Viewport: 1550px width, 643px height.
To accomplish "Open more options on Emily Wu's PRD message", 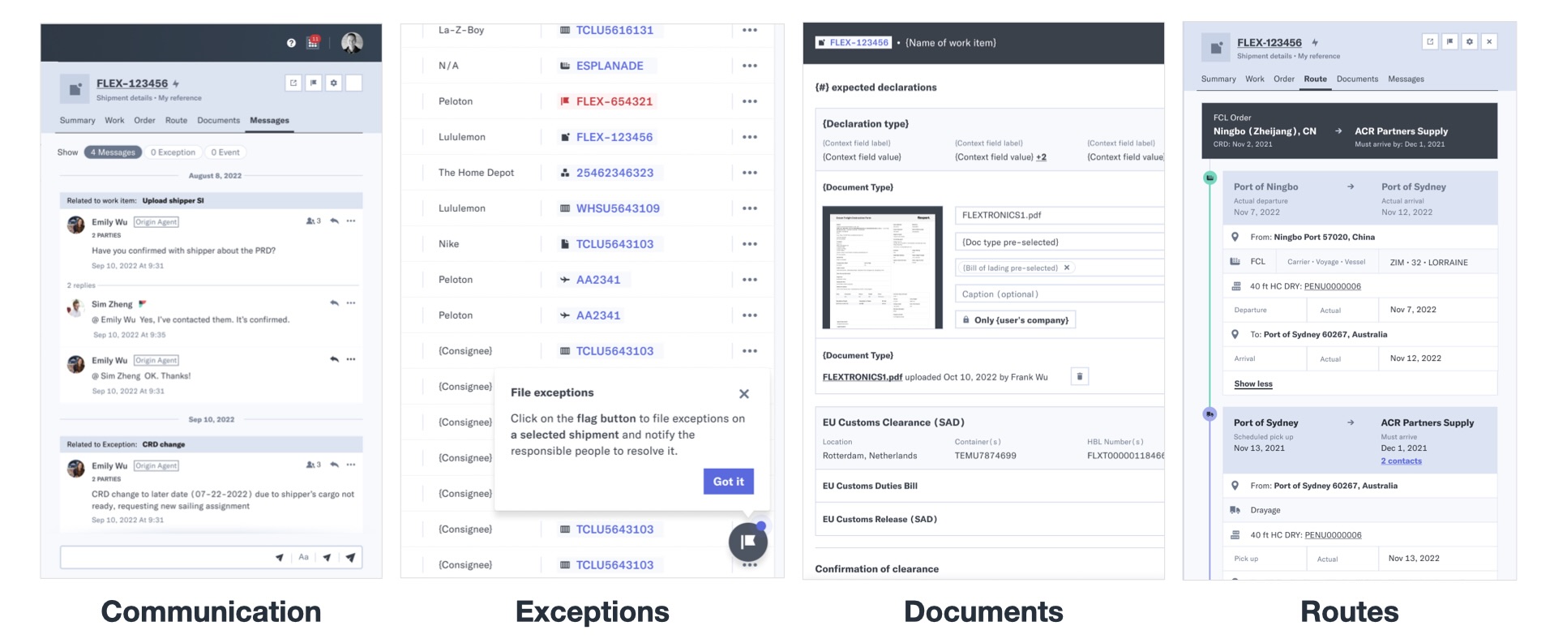I will (x=351, y=221).
